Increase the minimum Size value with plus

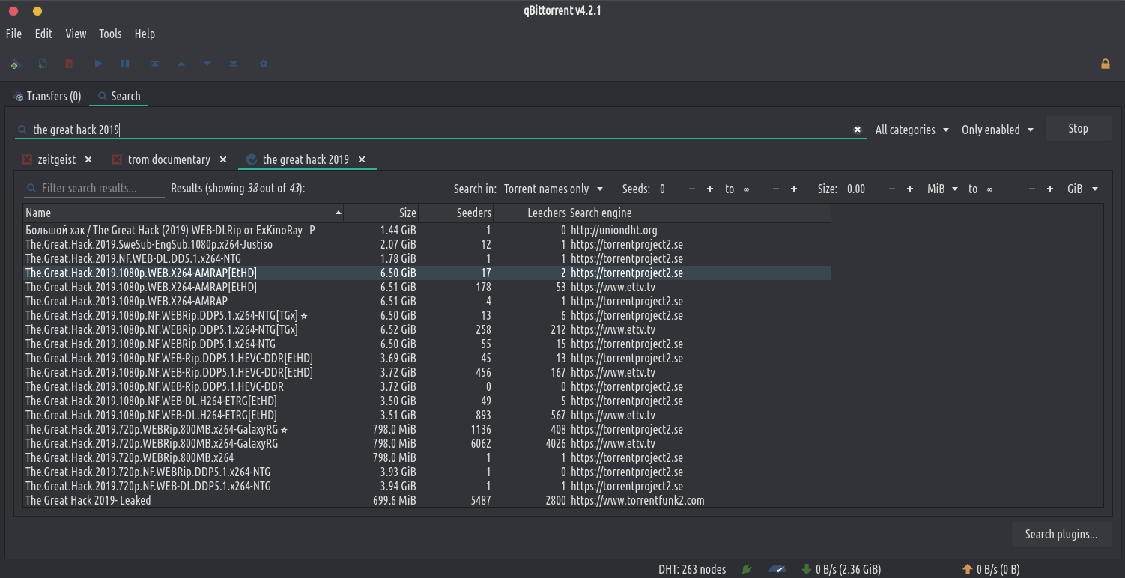909,189
